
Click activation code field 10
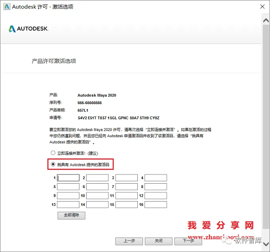coord(97,196)
